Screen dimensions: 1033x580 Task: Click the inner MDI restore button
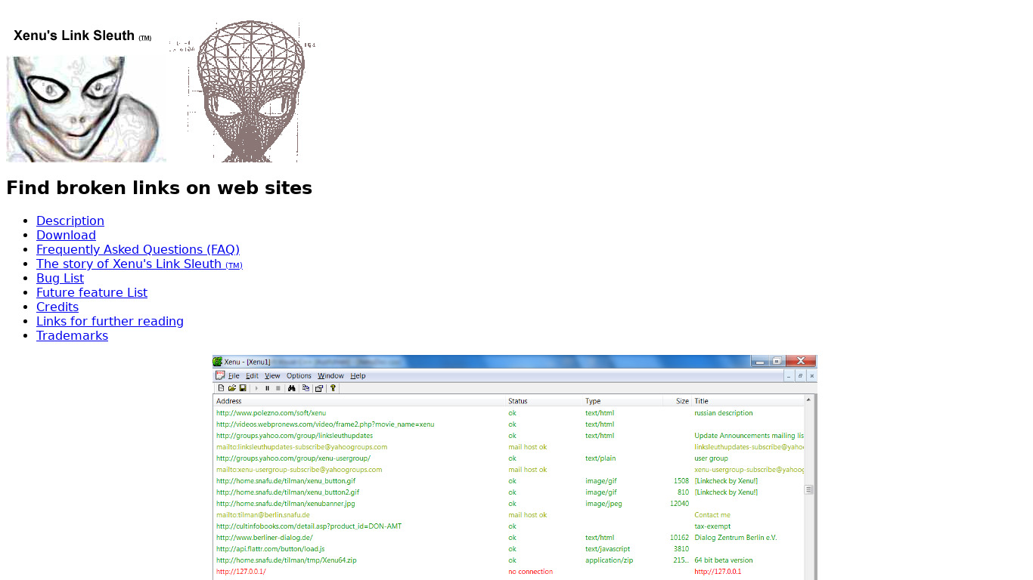[801, 375]
